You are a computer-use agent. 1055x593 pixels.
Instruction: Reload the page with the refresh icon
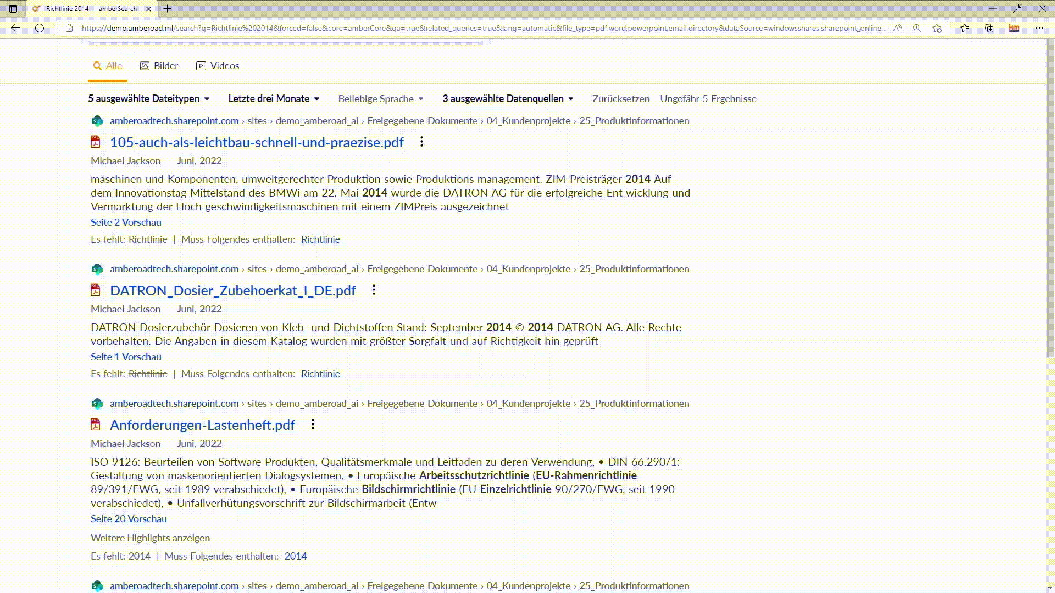coord(39,27)
